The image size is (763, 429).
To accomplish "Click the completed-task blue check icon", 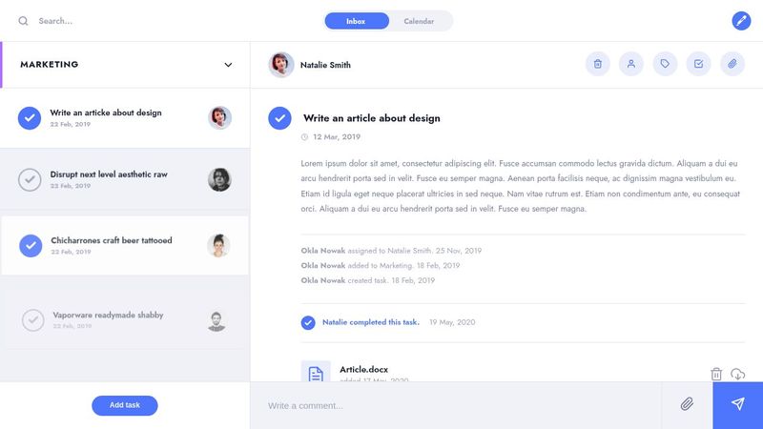I will click(308, 322).
